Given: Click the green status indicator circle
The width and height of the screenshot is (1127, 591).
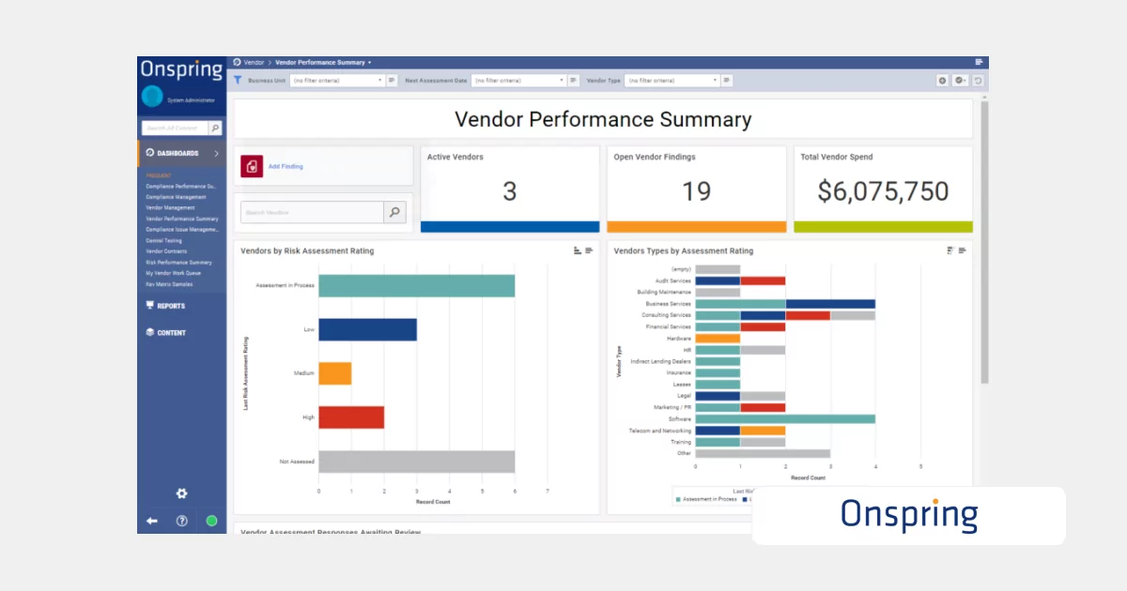Looking at the screenshot, I should [211, 521].
